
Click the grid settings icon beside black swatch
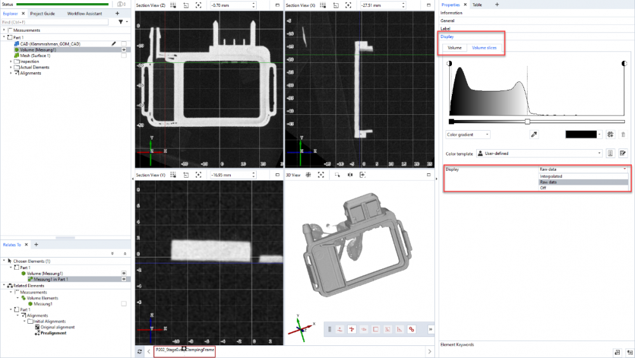(610, 135)
